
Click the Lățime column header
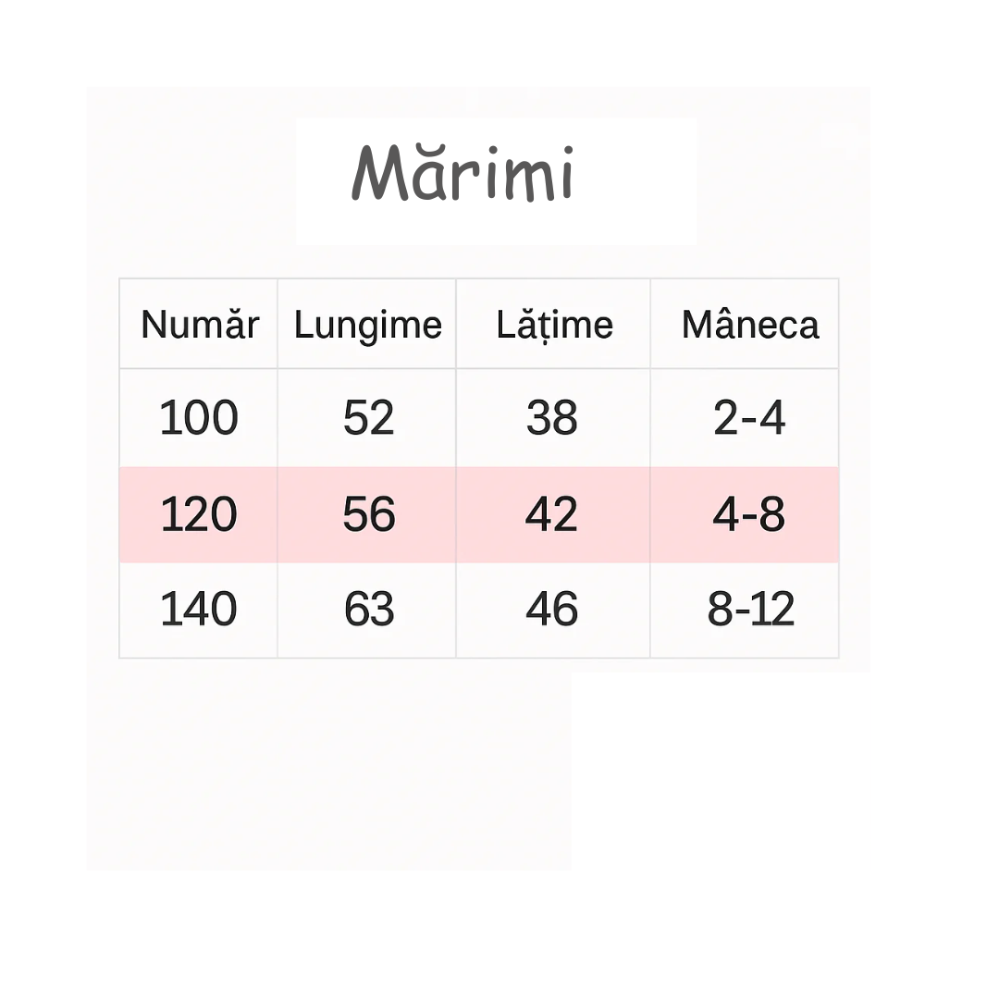[554, 325]
